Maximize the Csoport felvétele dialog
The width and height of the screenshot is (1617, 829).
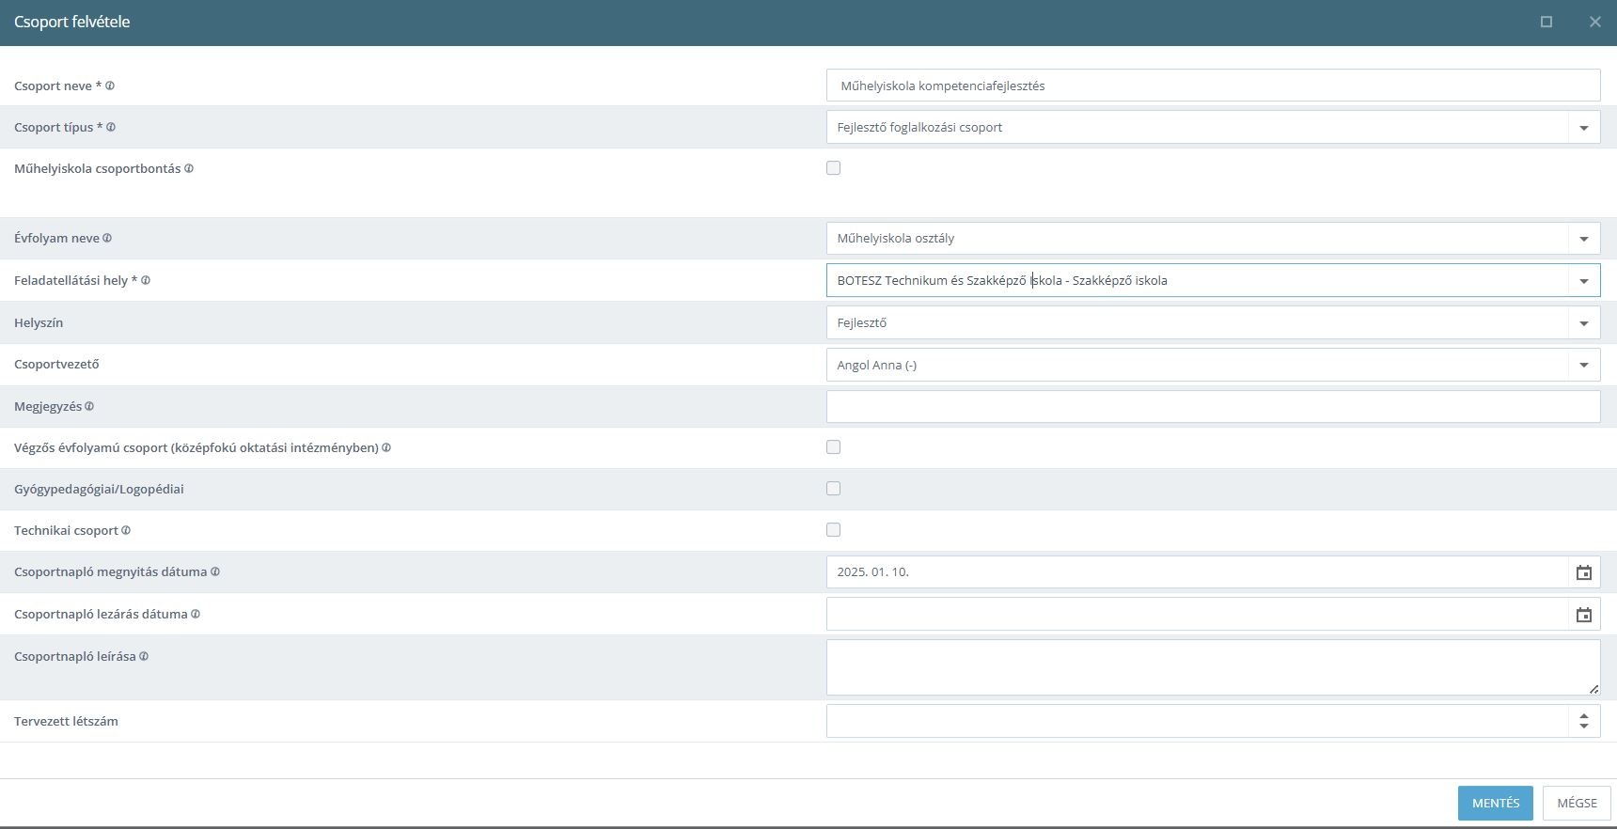coord(1546,22)
